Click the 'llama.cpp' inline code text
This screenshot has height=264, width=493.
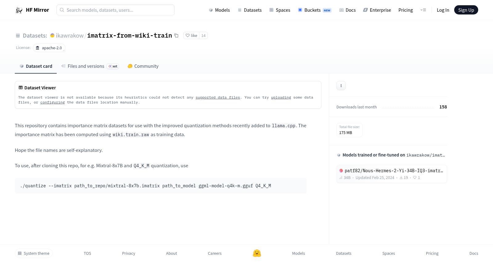283,126
